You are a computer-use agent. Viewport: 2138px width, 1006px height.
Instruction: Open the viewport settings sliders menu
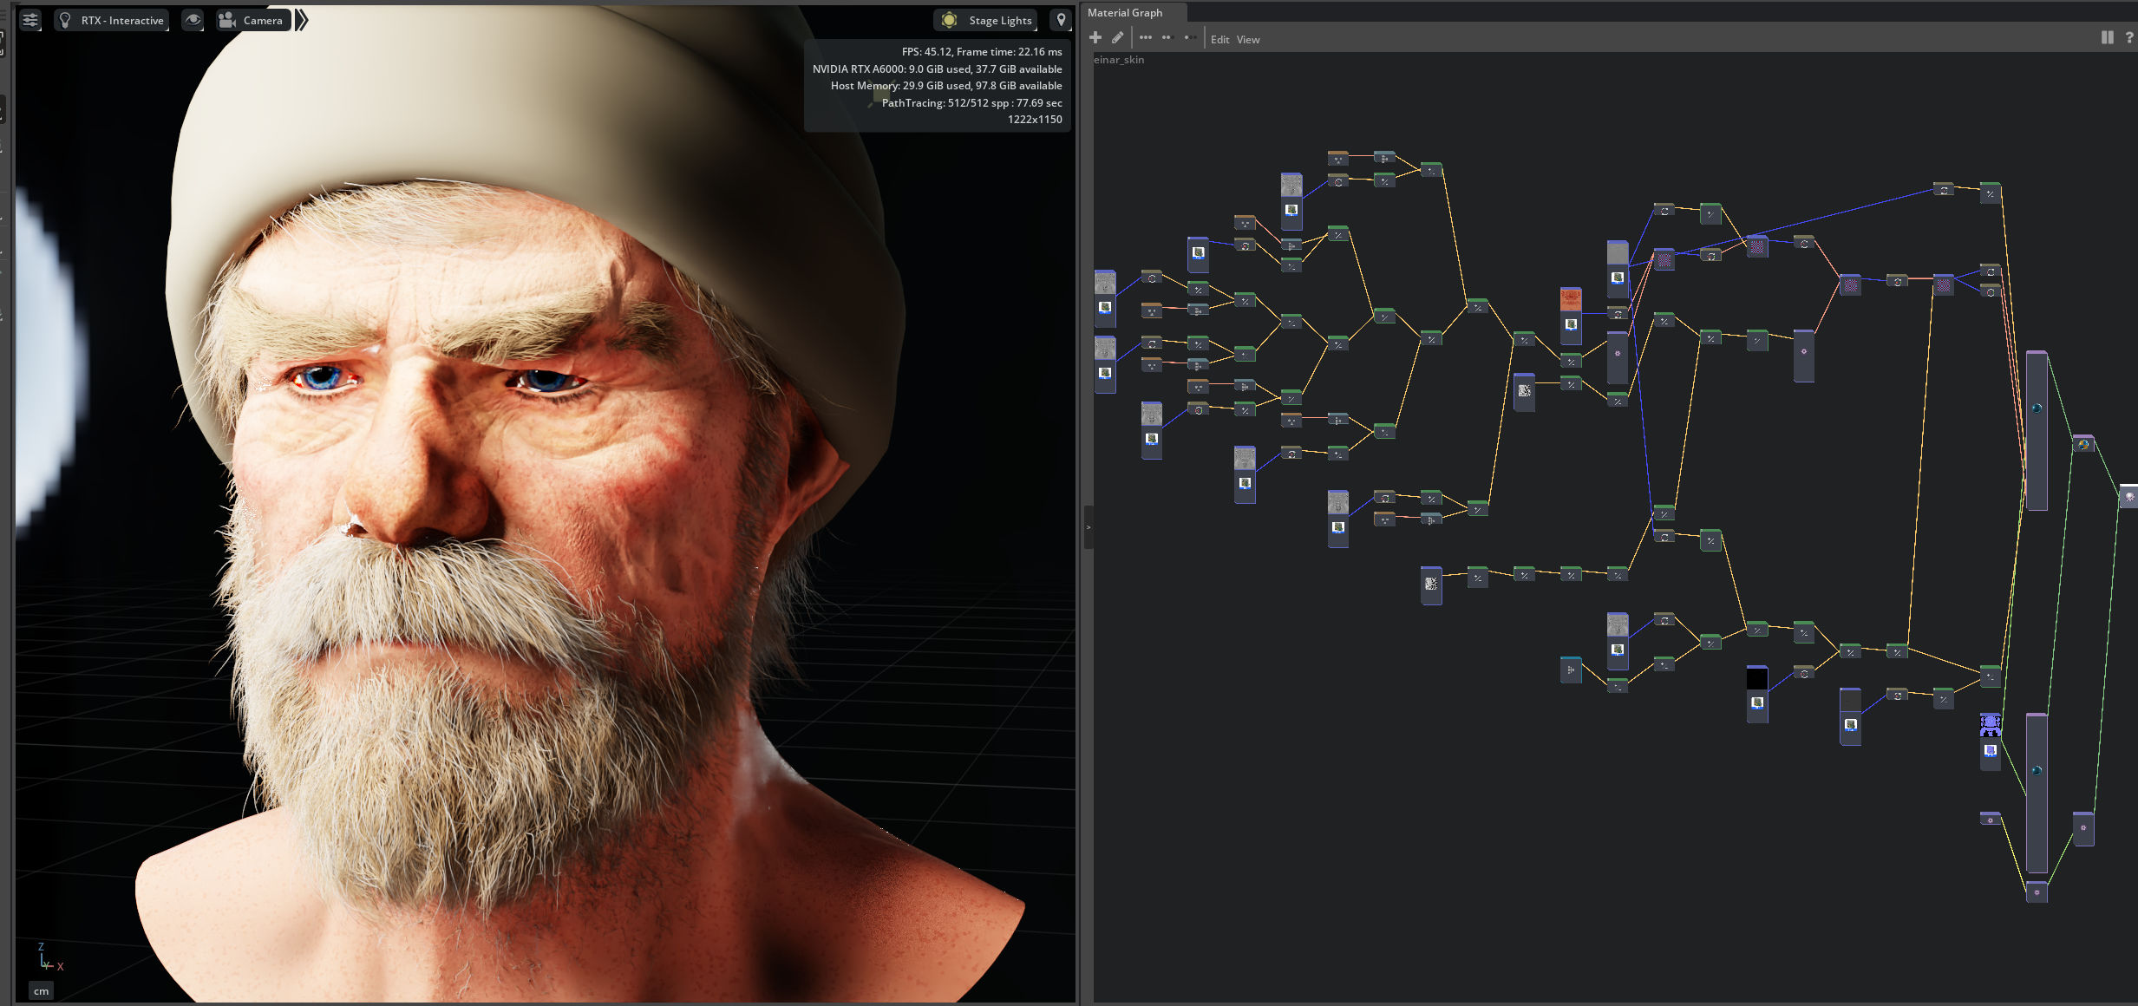click(30, 20)
